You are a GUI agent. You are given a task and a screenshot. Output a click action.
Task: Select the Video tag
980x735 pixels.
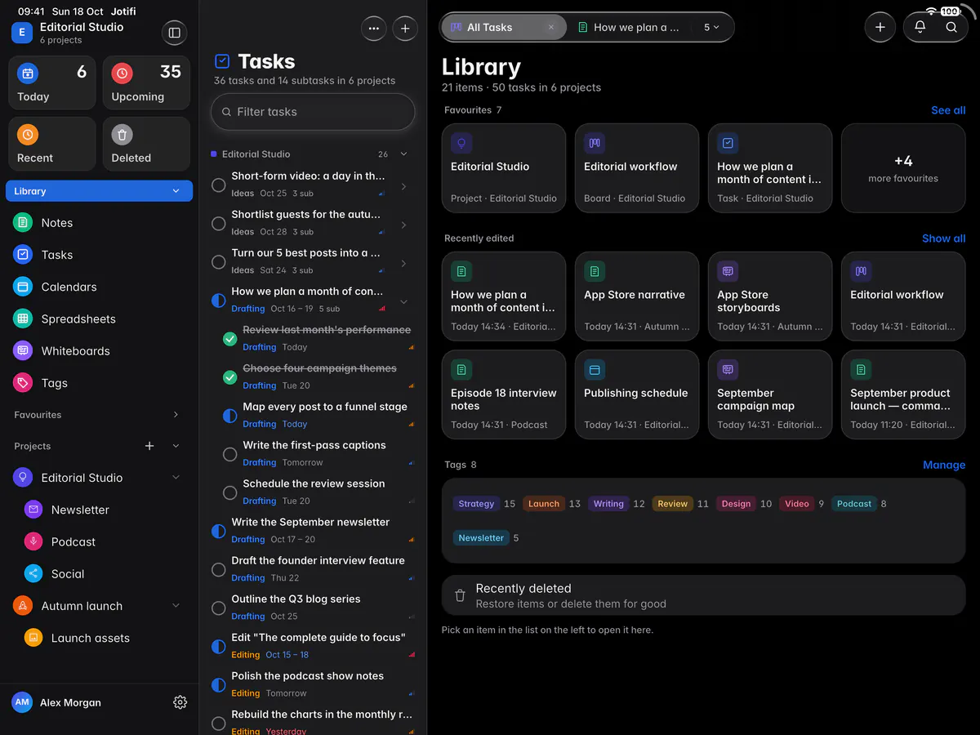pyautogui.click(x=797, y=504)
